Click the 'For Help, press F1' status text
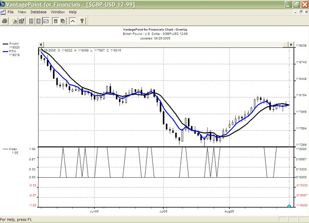309x223 pixels. point(16,219)
